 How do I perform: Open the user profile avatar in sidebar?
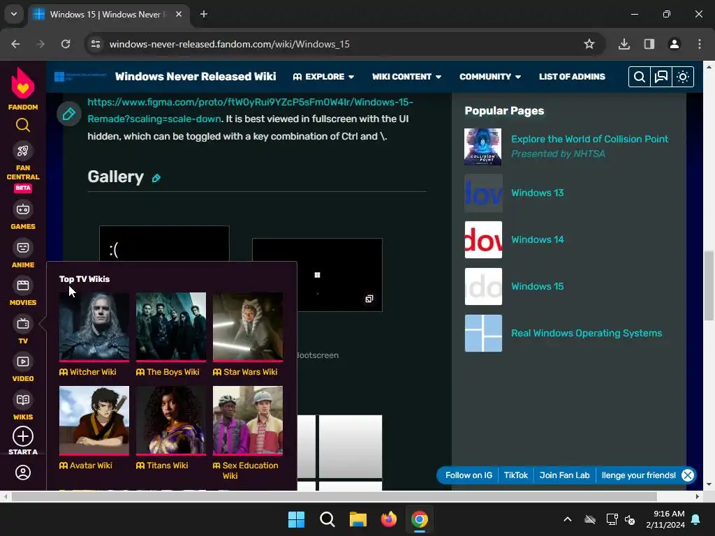click(23, 472)
